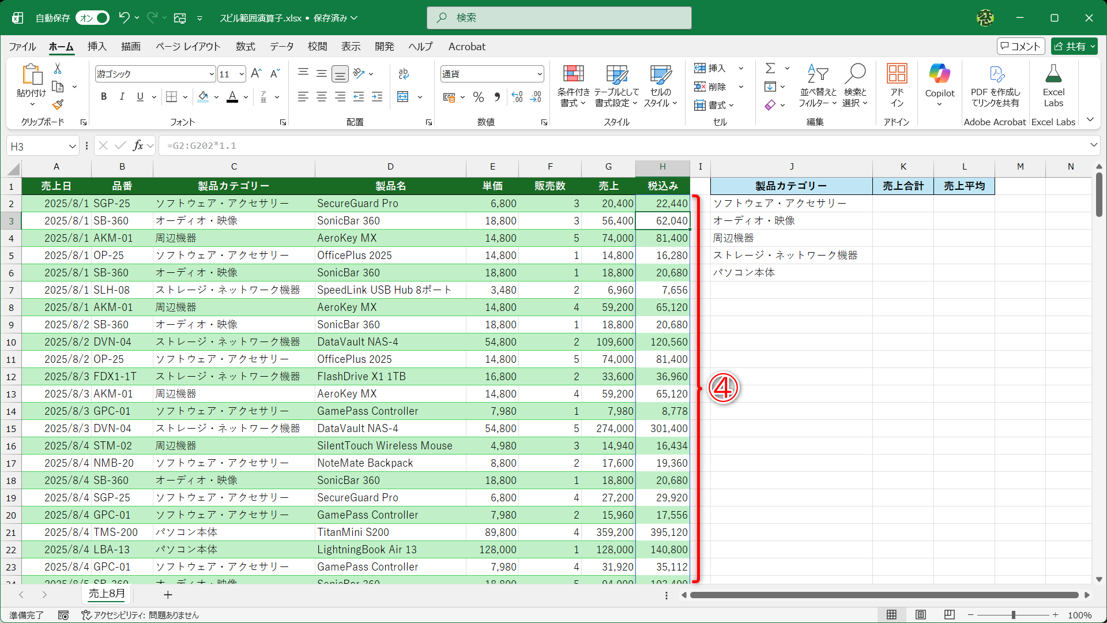Expand the font name dropdown
The height and width of the screenshot is (623, 1107).
[211, 74]
